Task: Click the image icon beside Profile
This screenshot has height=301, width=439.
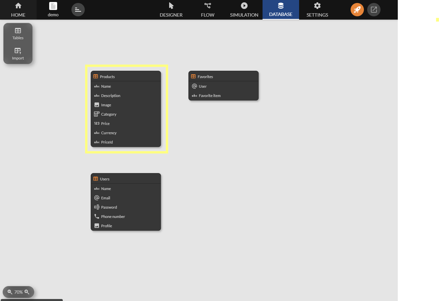Action: point(97,226)
